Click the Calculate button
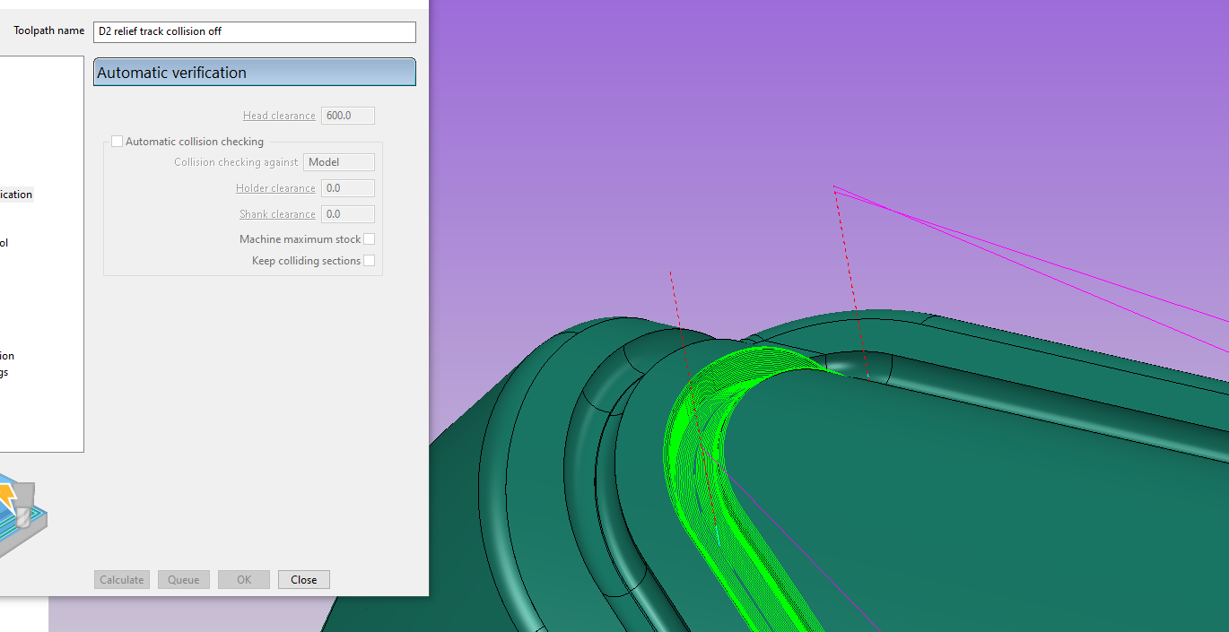The height and width of the screenshot is (632, 1229). pyautogui.click(x=122, y=580)
